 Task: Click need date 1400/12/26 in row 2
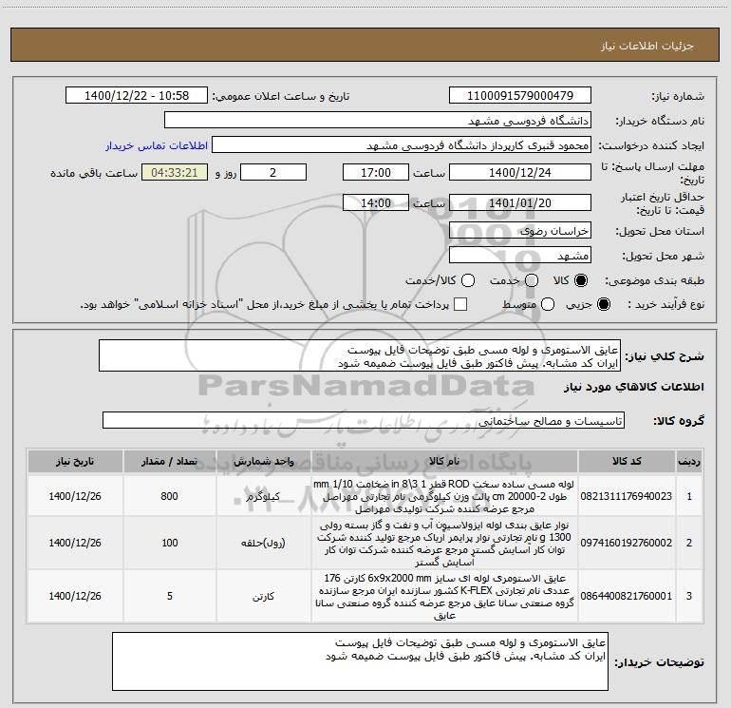75,543
